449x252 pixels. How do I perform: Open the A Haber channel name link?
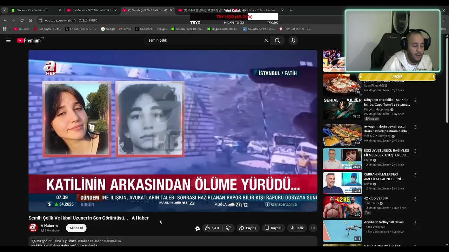[47, 226]
